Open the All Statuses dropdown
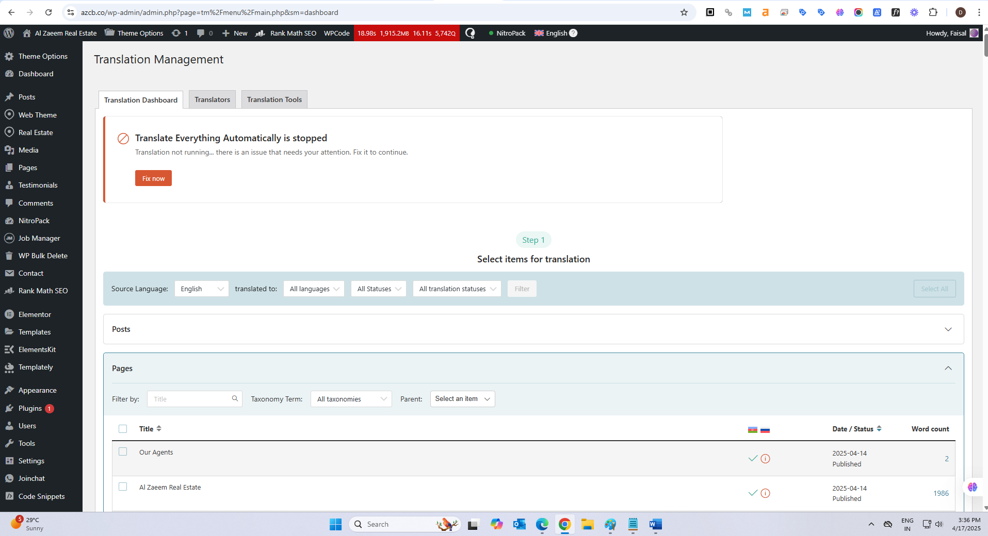988x536 pixels. pos(379,289)
